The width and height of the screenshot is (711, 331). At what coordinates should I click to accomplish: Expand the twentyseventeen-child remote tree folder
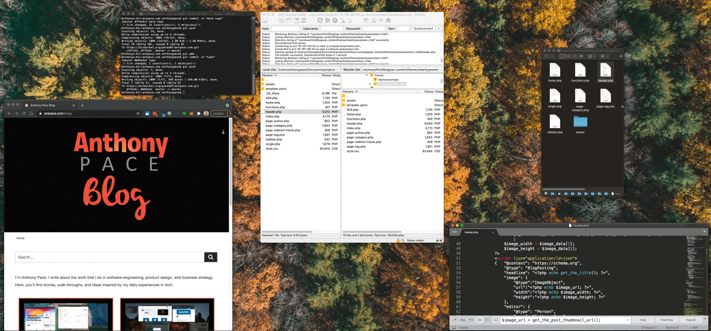(x=370, y=84)
